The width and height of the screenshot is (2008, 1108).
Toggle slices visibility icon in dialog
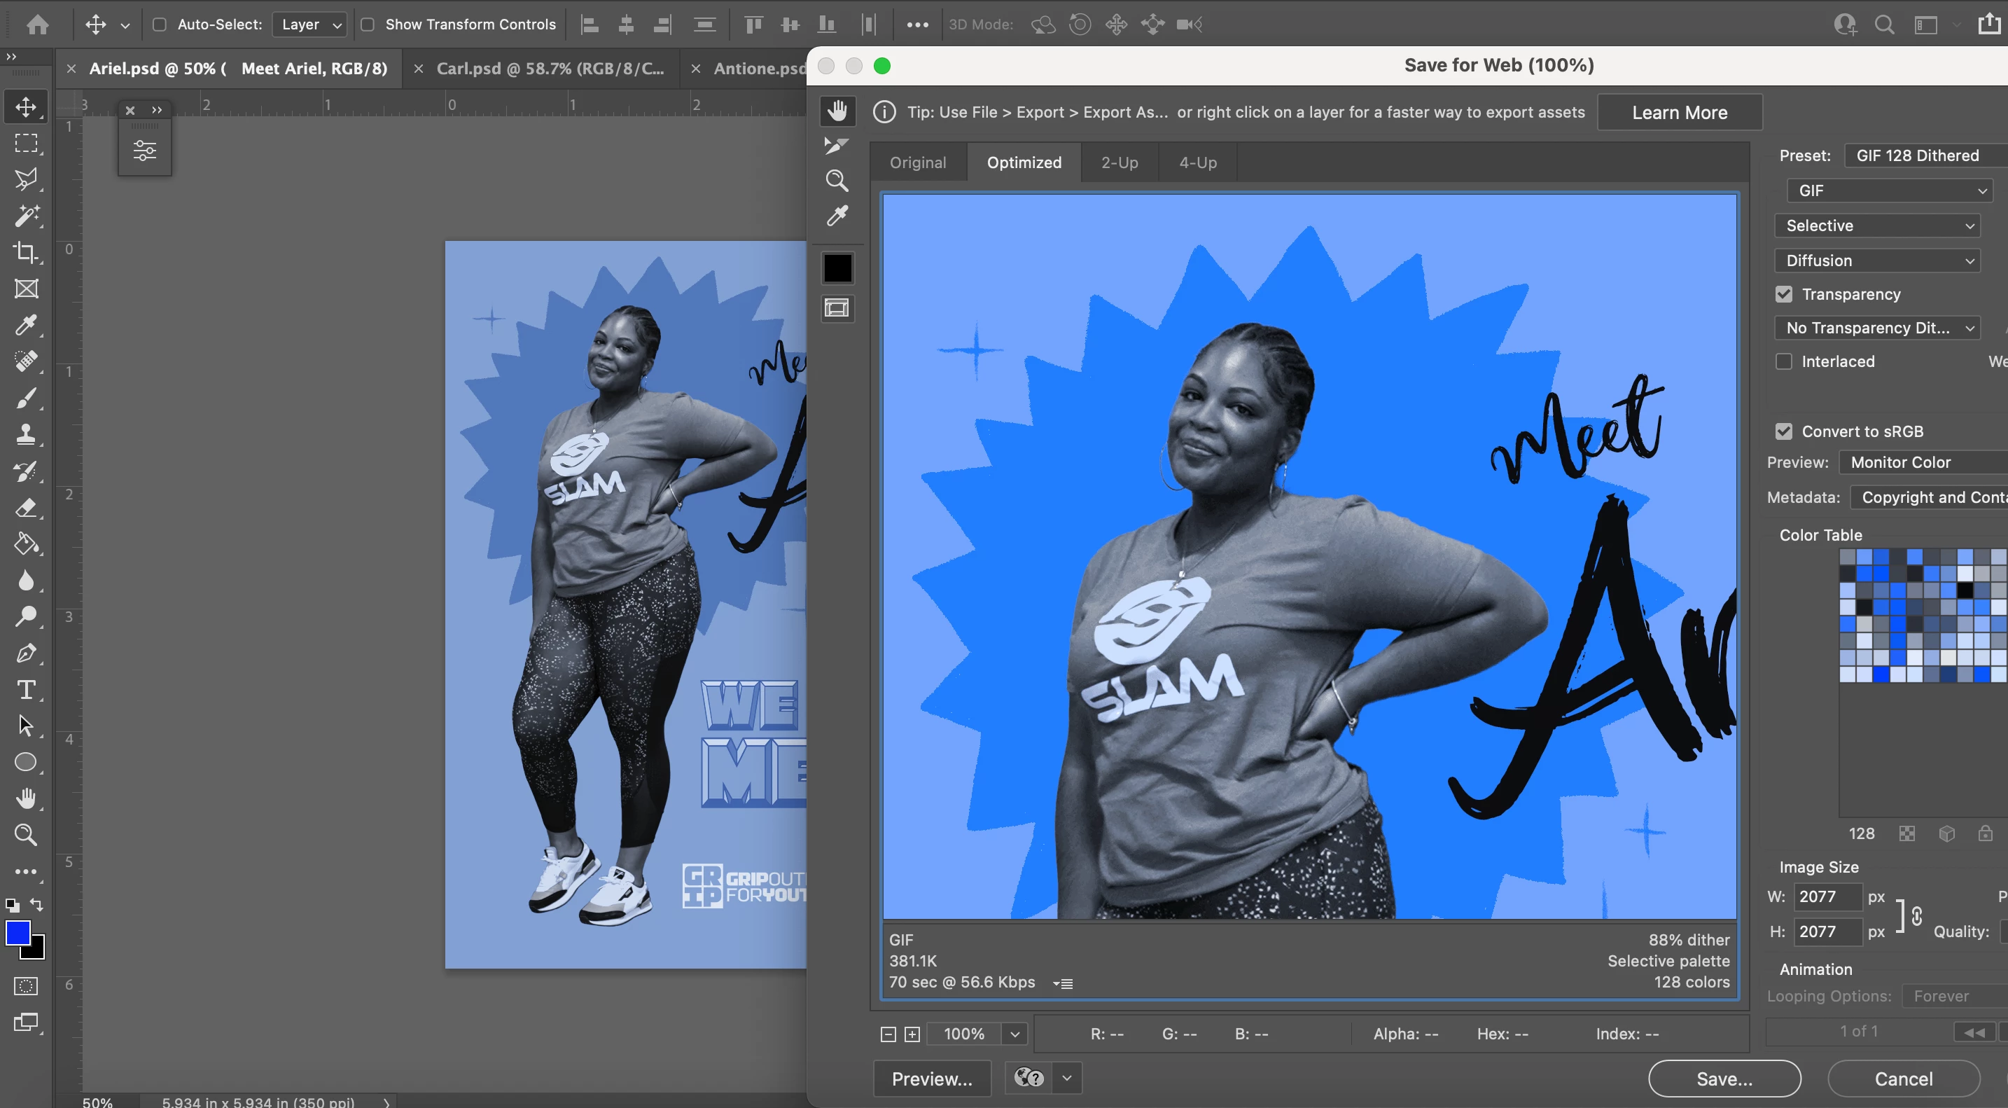[837, 309]
